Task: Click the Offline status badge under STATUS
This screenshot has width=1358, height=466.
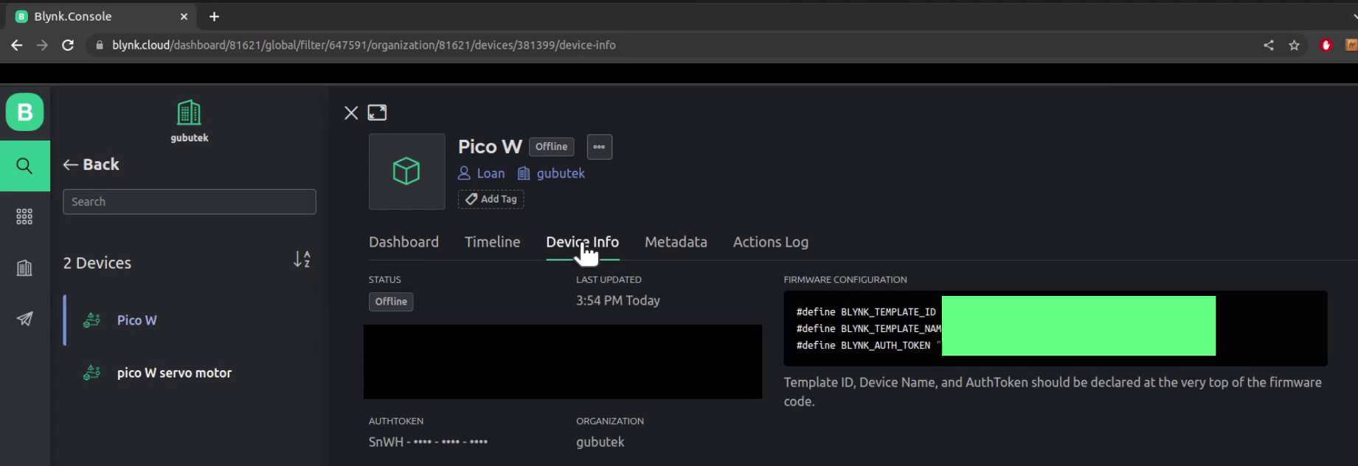Action: pos(391,302)
